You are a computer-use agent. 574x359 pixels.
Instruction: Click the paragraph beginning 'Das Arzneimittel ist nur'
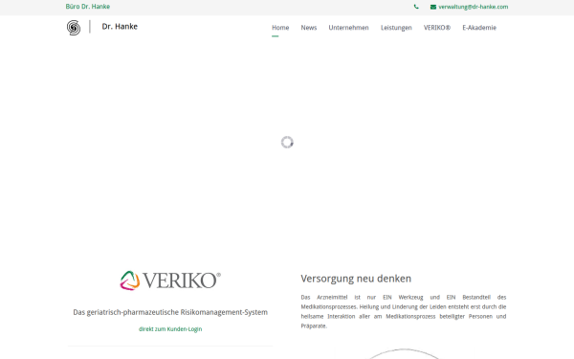[404, 311]
